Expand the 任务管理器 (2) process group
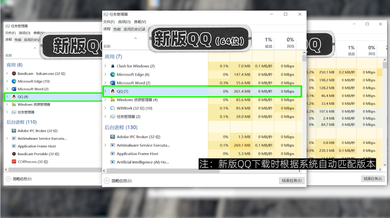Viewport: 390px width, 218px height. pos(105,117)
